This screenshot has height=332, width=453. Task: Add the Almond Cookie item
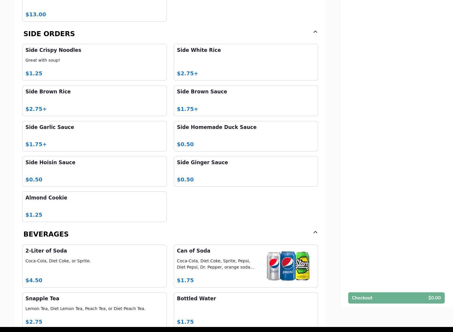click(x=94, y=207)
